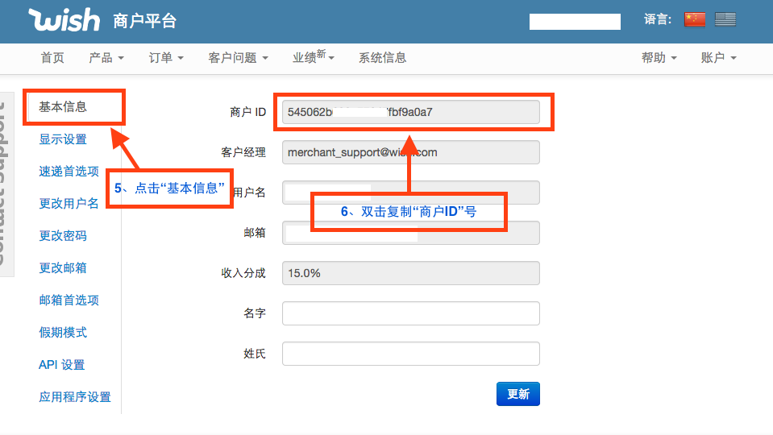The image size is (773, 435).
Task: Click the header search box
Action: (575, 22)
